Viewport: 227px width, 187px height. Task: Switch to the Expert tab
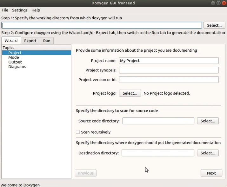tap(30, 41)
